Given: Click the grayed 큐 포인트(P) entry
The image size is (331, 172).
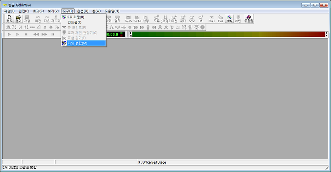Looking at the screenshot, I should [x=84, y=28].
